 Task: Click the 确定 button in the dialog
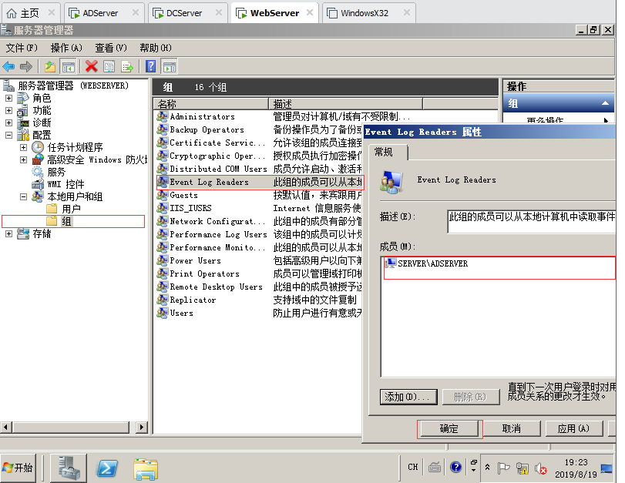(x=449, y=428)
